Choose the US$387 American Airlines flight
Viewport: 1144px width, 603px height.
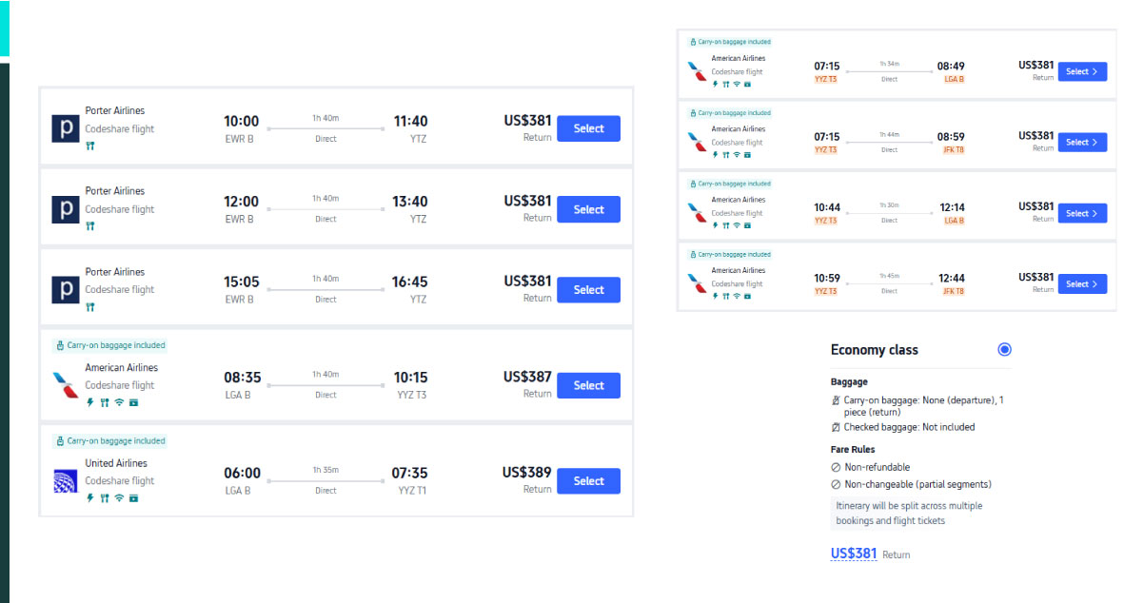pos(588,385)
